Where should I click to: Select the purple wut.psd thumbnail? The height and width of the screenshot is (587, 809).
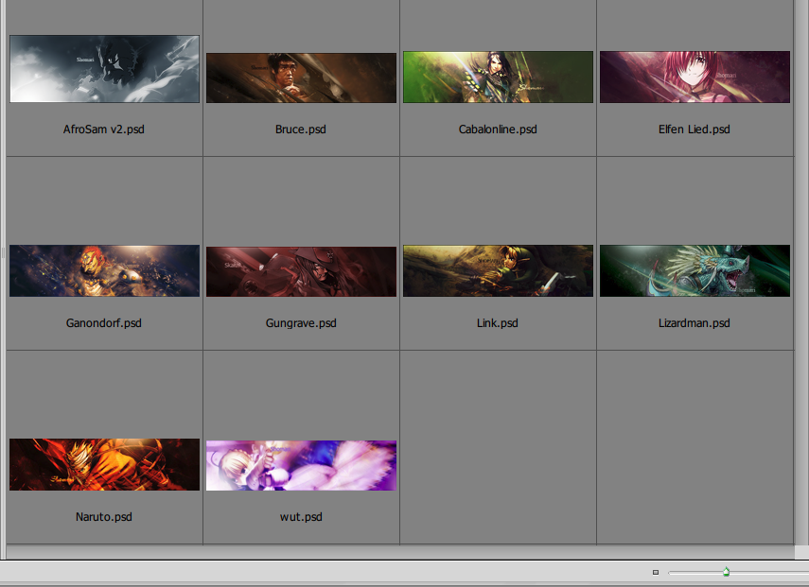[x=301, y=465]
